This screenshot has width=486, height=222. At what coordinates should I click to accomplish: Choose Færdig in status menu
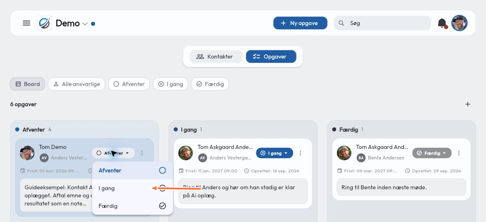[x=132, y=206]
